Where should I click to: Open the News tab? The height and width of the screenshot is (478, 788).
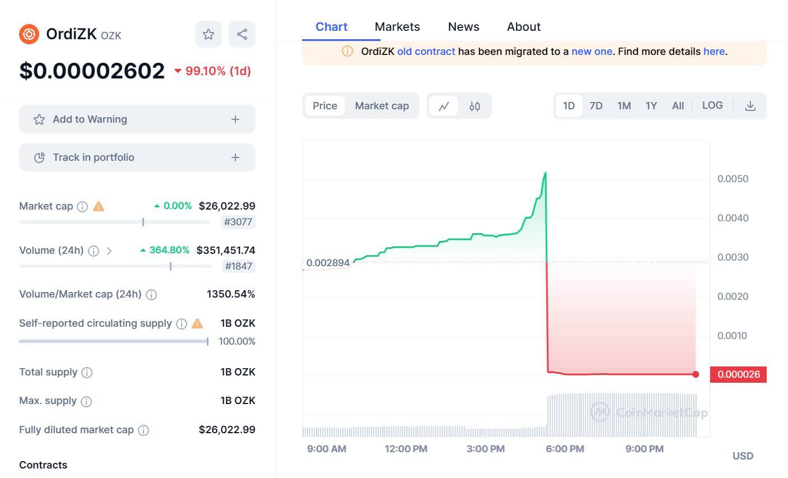(x=463, y=27)
